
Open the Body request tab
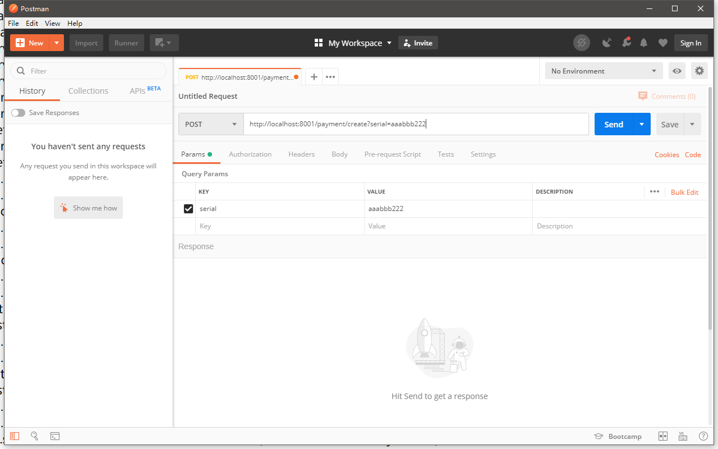(x=339, y=154)
